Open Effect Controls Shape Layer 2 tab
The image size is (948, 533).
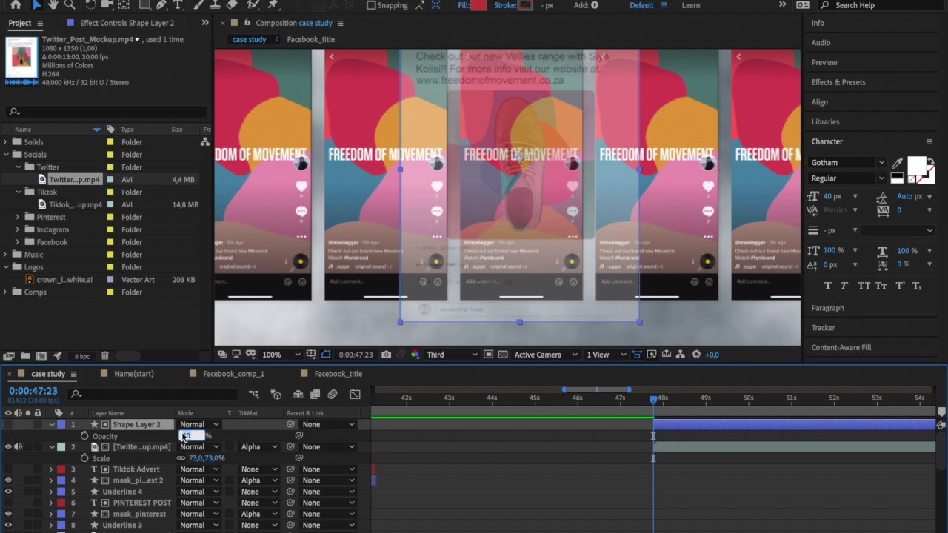coord(127,23)
